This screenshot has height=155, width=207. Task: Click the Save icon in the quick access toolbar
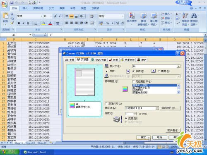point(12,2)
